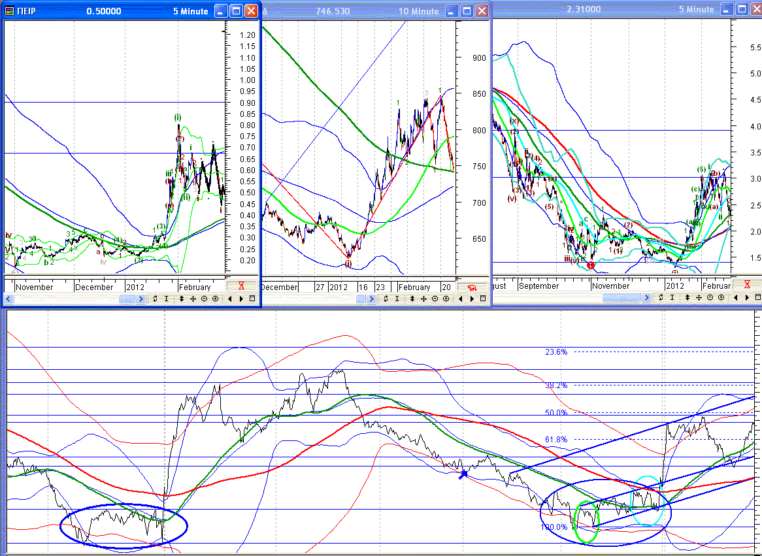The width and height of the screenshot is (762, 556).
Task: Click the 900 price level on 10 Minute chart axis
Action: [x=478, y=57]
